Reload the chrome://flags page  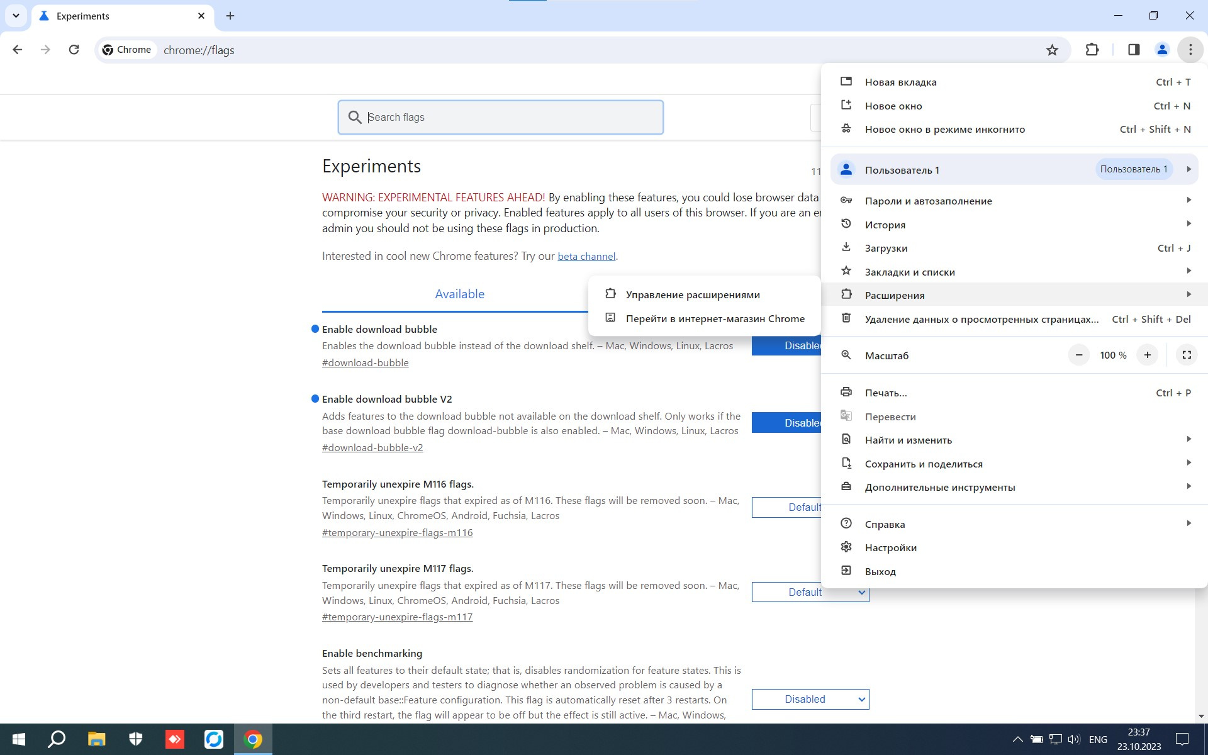coord(74,50)
